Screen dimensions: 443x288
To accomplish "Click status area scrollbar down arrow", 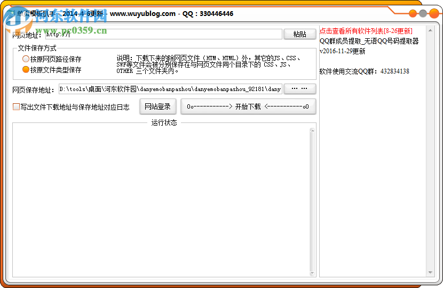I will (x=312, y=273).
